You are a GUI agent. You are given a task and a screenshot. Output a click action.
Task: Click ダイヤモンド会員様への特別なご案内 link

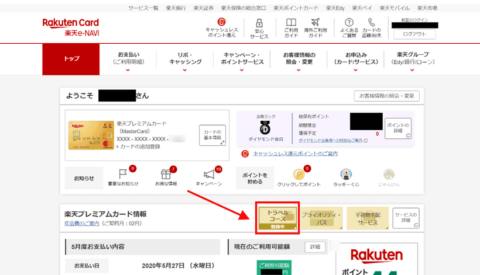[331, 141]
